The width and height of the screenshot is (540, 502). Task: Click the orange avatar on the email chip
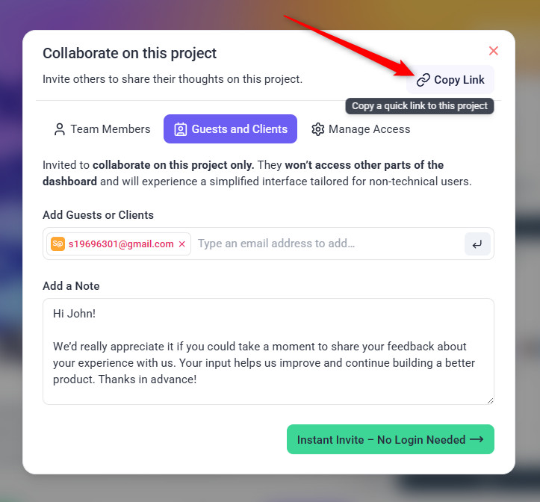tap(58, 244)
